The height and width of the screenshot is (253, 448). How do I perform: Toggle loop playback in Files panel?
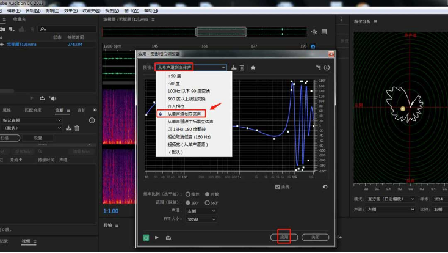(x=42, y=98)
